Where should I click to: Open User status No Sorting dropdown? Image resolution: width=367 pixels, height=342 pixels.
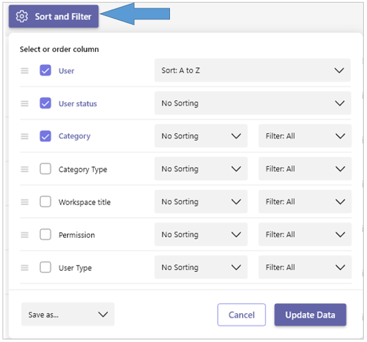point(252,103)
